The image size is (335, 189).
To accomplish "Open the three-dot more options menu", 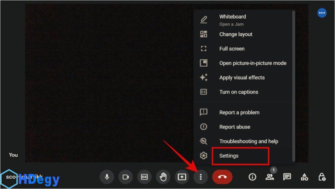I will [201, 177].
